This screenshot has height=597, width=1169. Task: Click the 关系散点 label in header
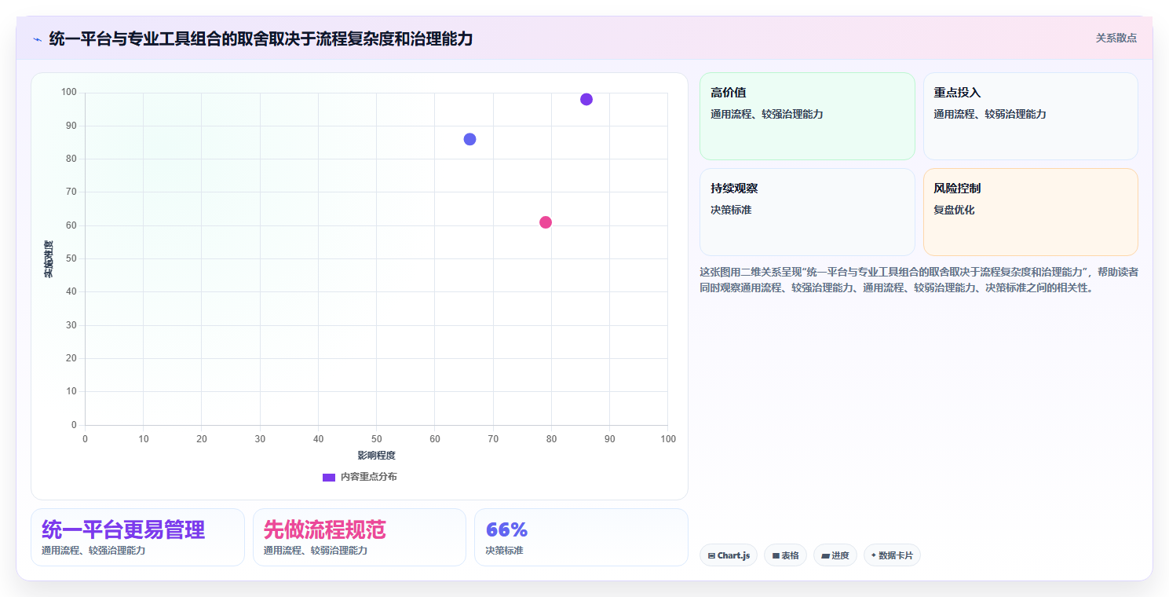(1116, 38)
